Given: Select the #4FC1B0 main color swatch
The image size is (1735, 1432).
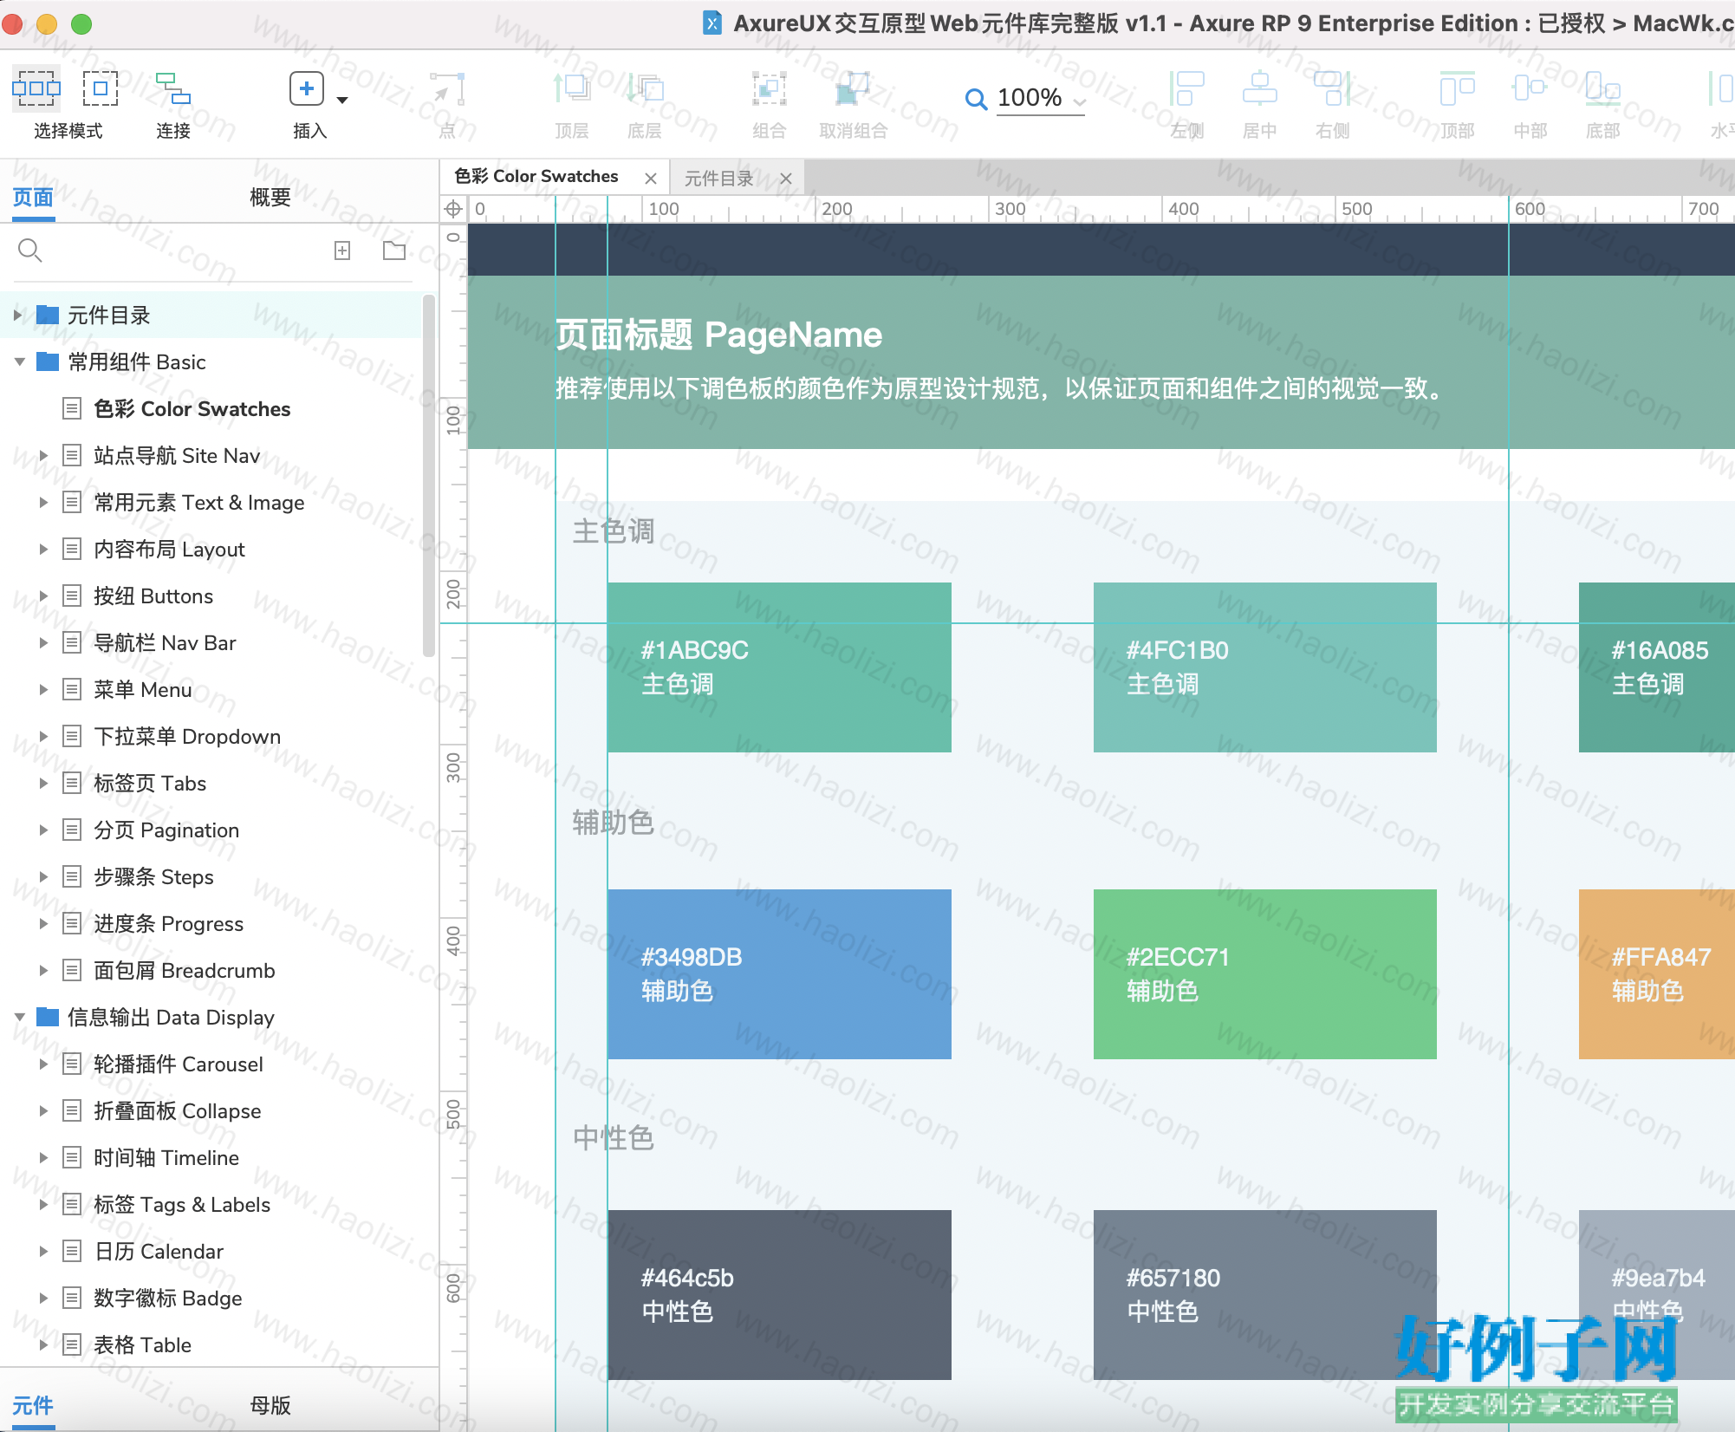Looking at the screenshot, I should pos(1264,667).
